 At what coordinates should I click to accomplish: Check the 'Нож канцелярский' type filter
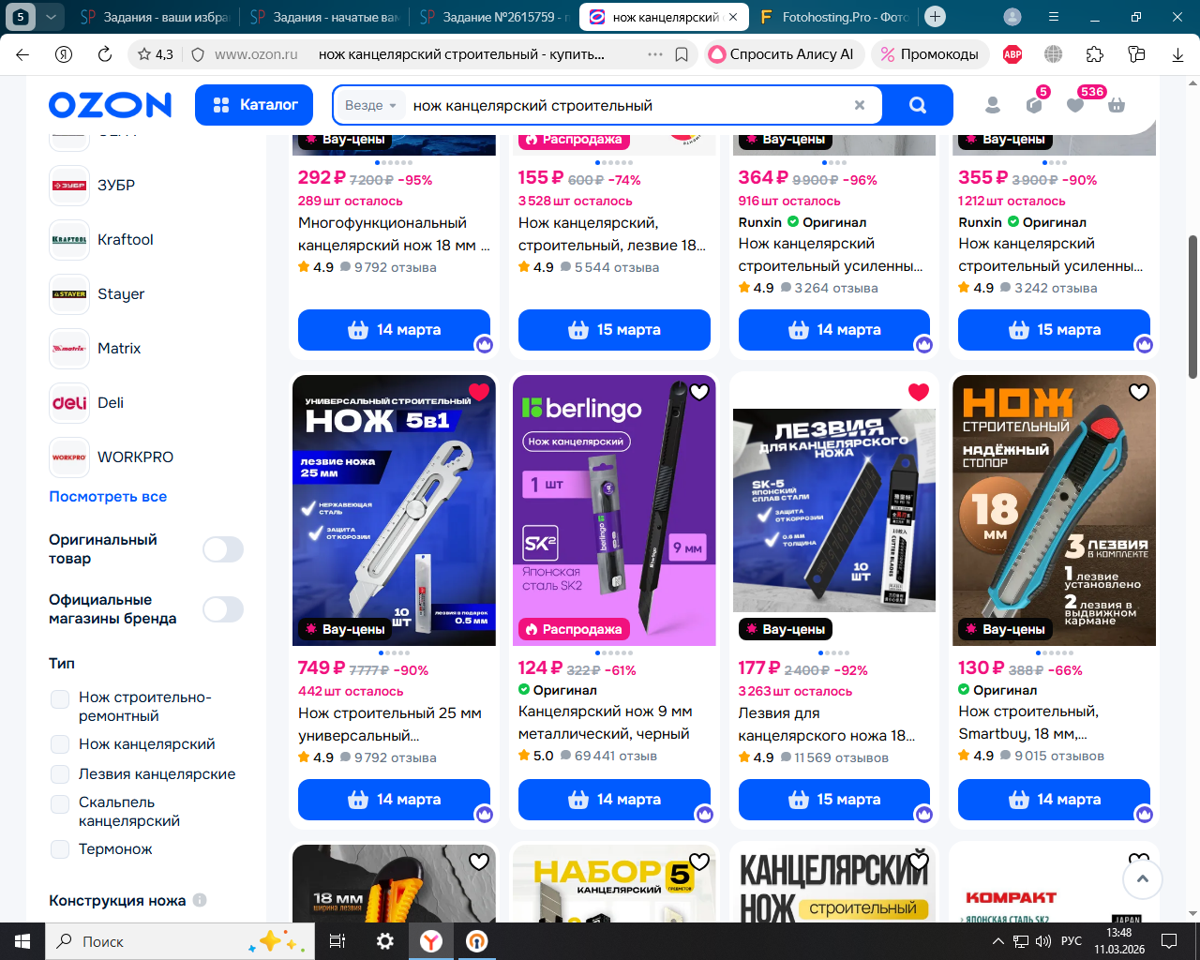(x=60, y=744)
